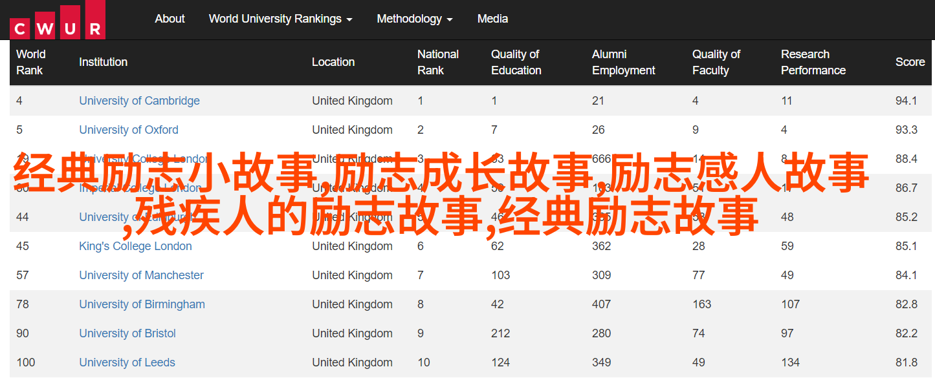
Task: Click the World Rank column header
Action: (x=31, y=62)
